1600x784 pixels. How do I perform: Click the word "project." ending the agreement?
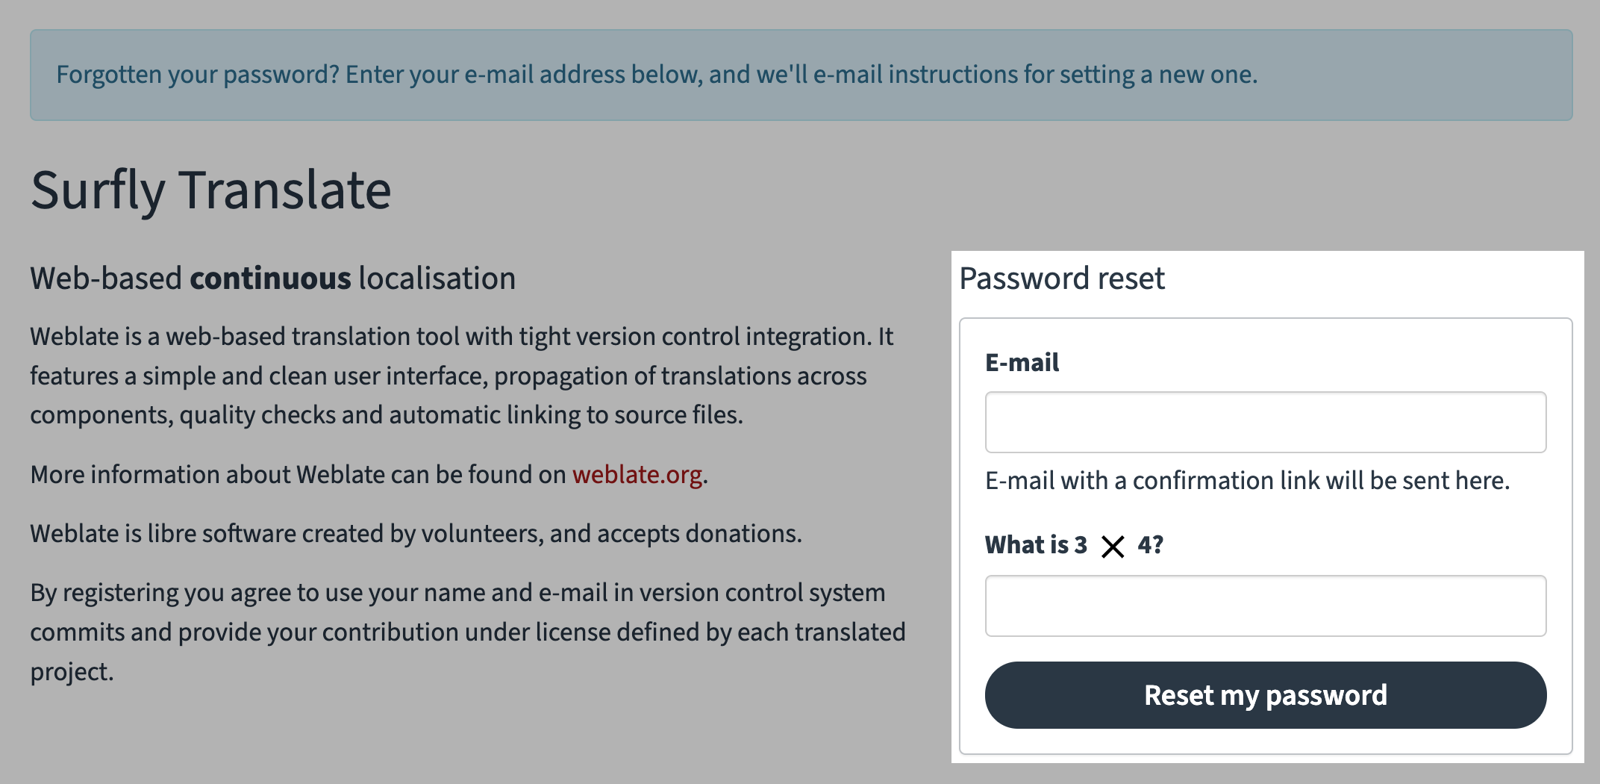(x=72, y=672)
